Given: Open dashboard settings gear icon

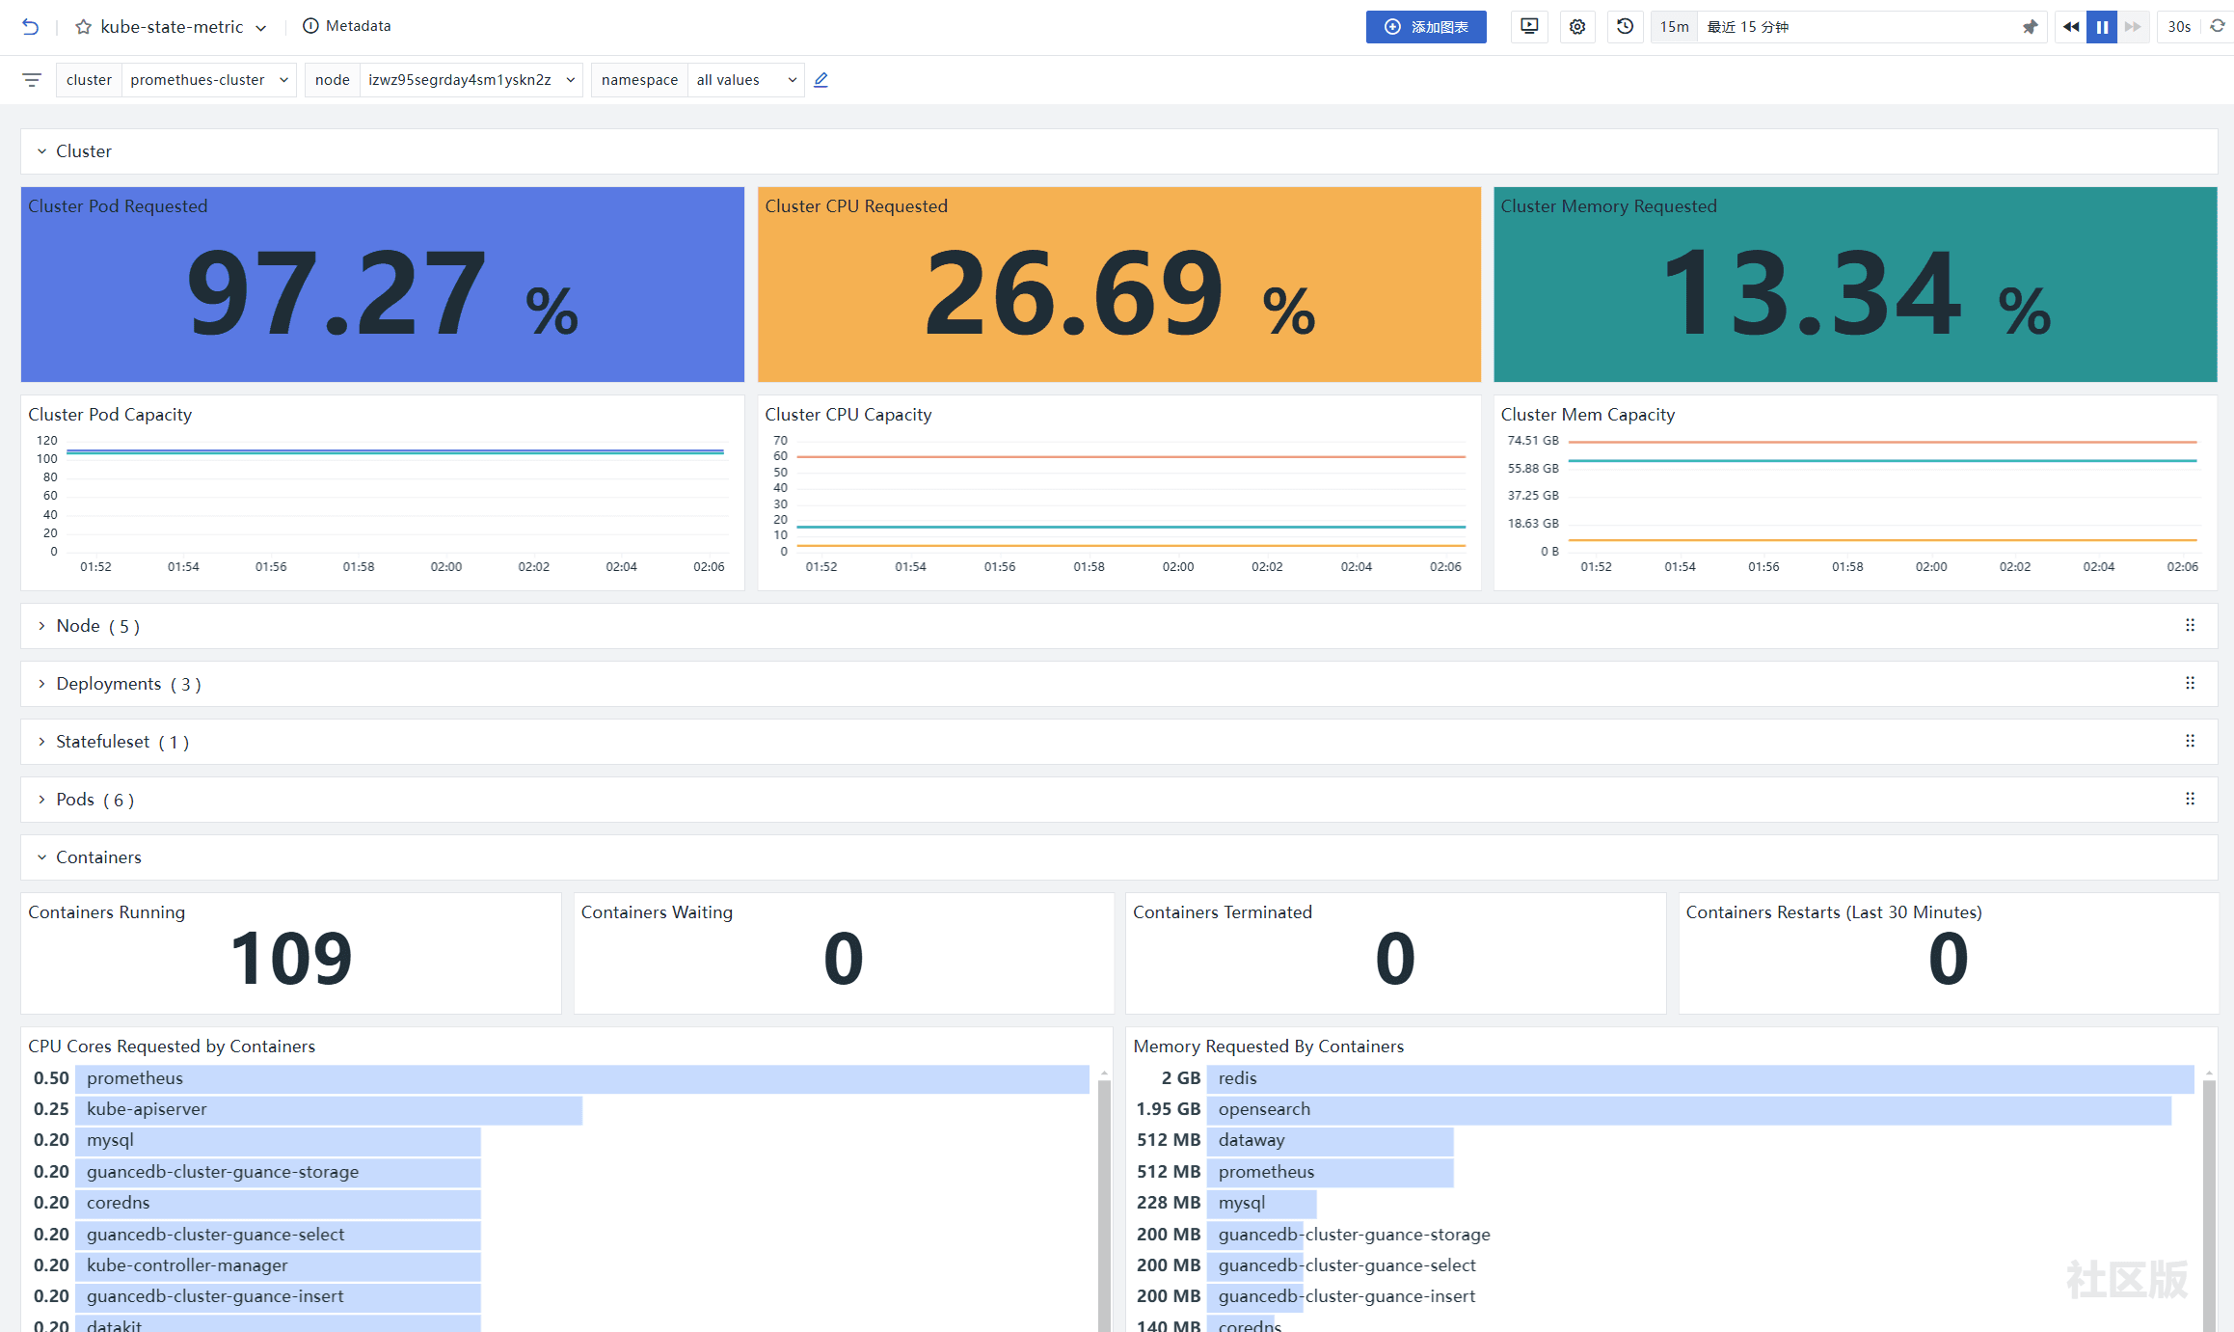Looking at the screenshot, I should [1577, 27].
